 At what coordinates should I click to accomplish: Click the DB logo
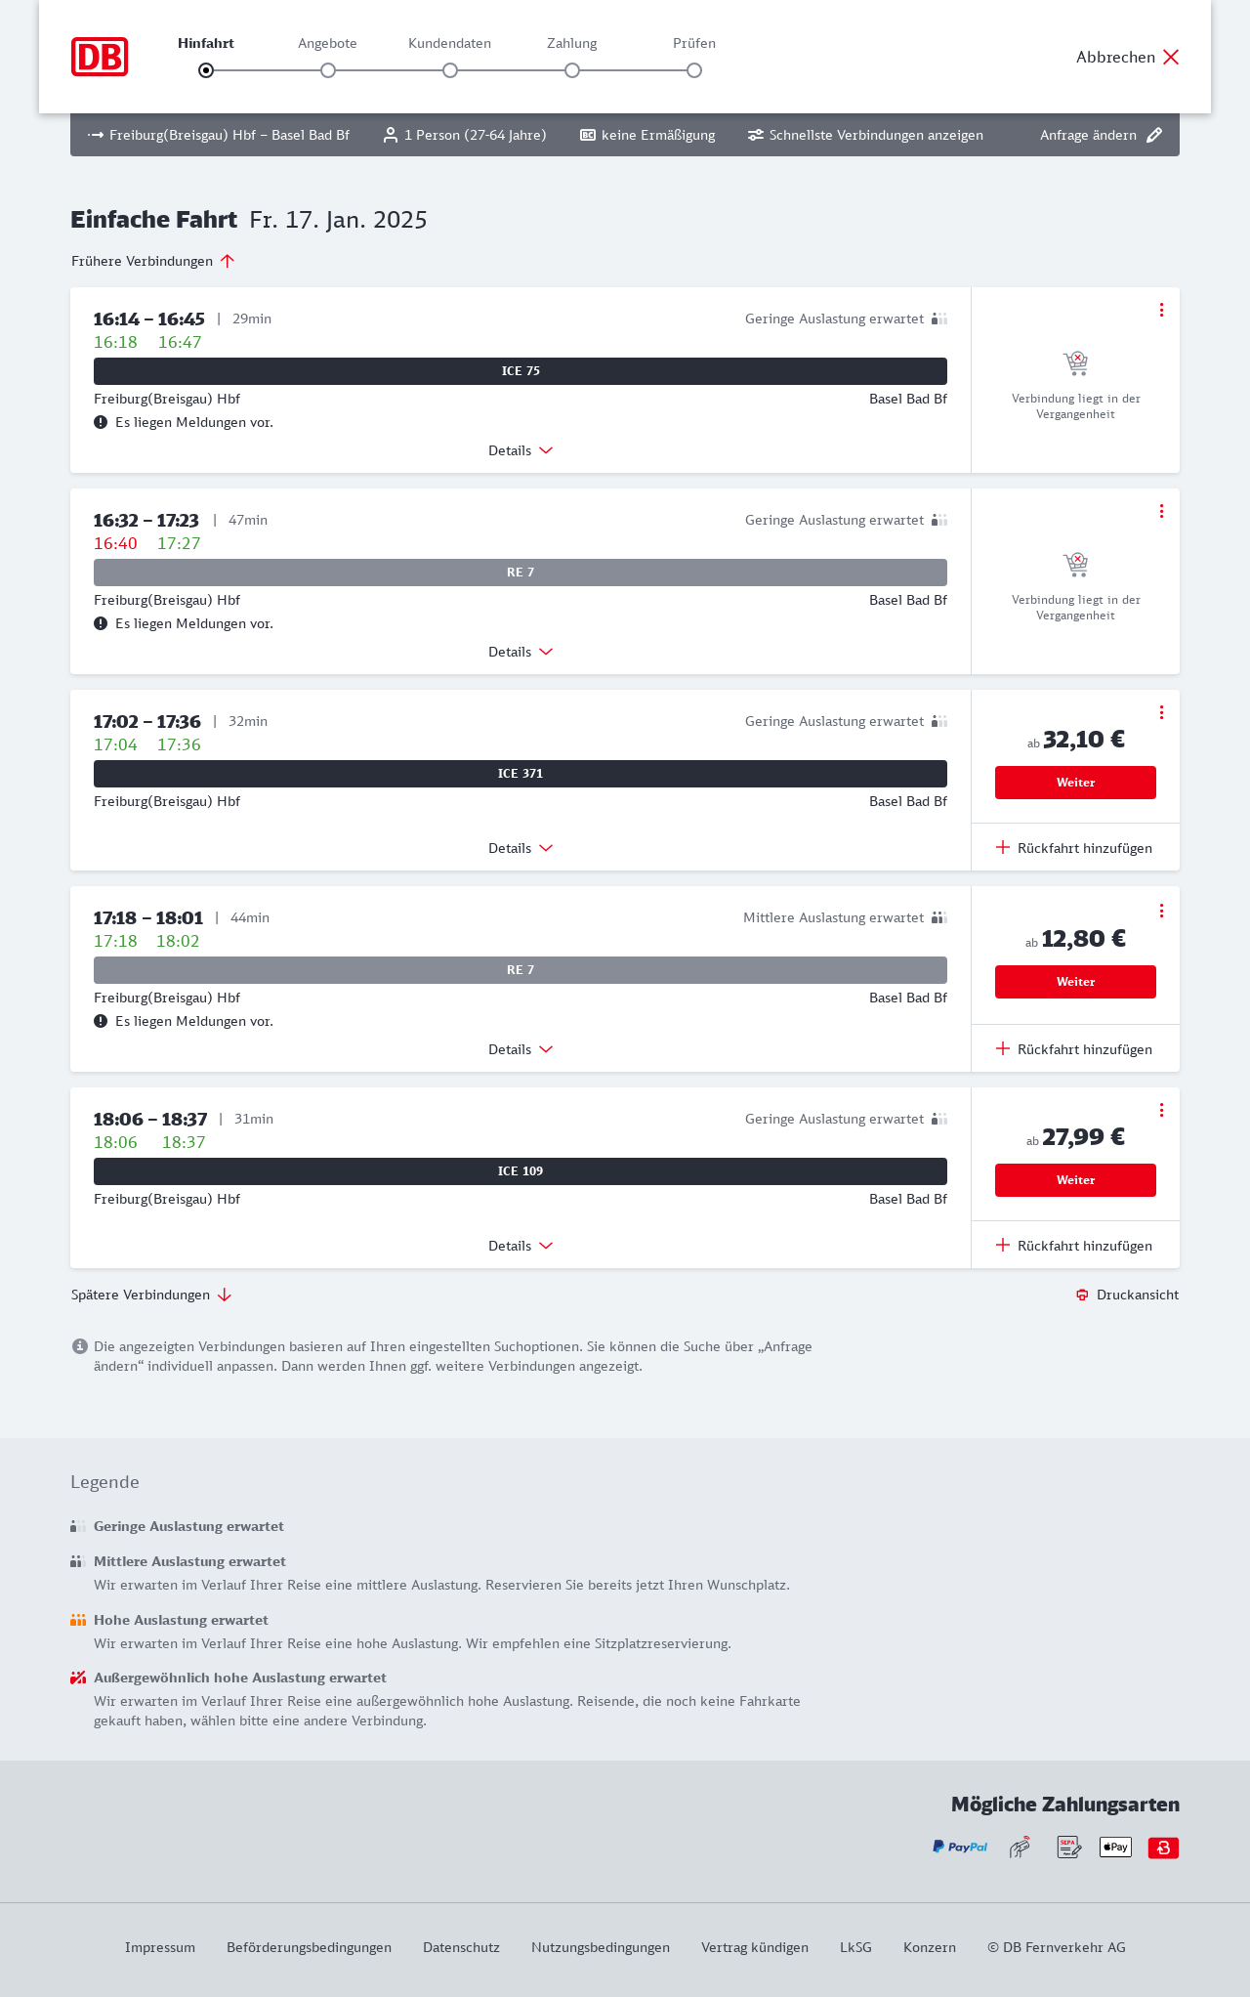click(x=100, y=57)
